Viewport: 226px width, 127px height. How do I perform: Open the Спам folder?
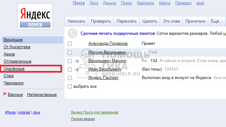click(9, 76)
